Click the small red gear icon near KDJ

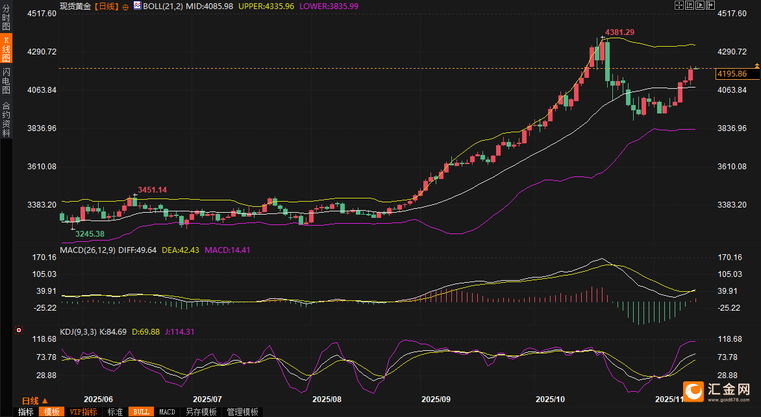coord(19,330)
